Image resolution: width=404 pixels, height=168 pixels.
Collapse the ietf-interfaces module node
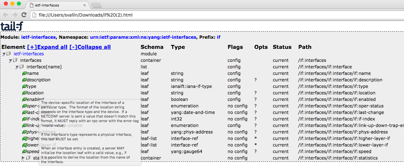(x=4, y=54)
